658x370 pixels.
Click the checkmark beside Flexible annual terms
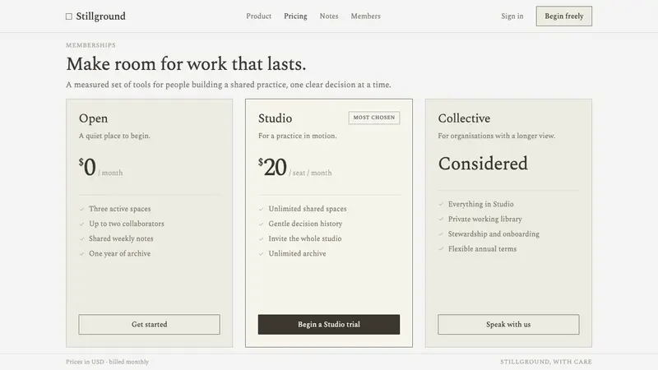coord(441,249)
